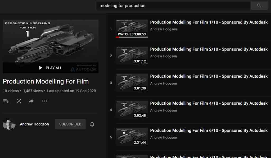Toggle the notification bell for Andrew Hodgson
This screenshot has width=271, height=158.
[x=92, y=124]
